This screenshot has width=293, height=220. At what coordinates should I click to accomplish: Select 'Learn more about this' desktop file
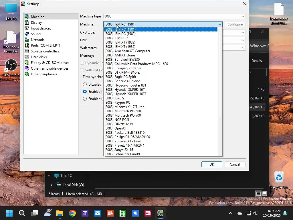[x=279, y=14]
